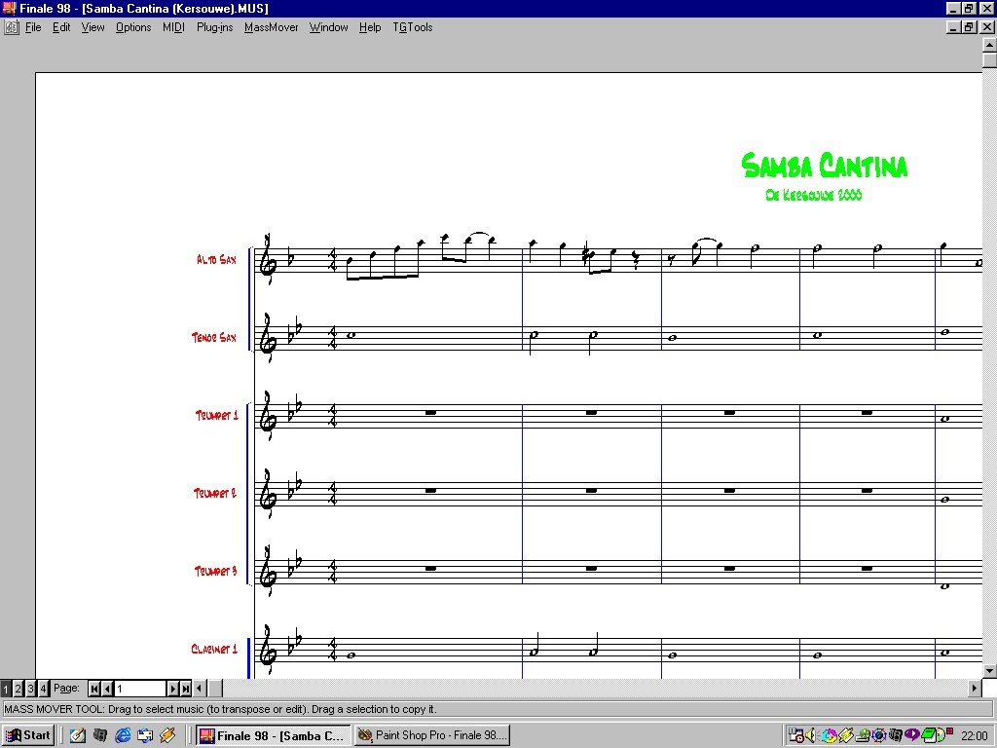Open Finale document icon in menu bar
The height and width of the screenshot is (748, 997).
tap(11, 27)
